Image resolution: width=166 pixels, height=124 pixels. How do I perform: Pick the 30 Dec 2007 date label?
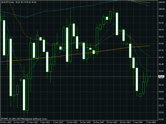[125, 122]
